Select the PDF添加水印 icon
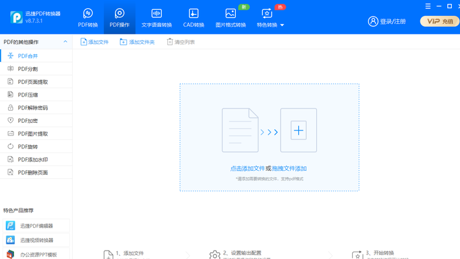Viewport: 460px width, 259px height. click(11, 159)
